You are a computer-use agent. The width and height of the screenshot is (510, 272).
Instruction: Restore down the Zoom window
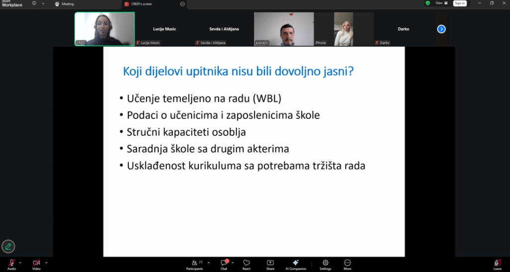pyautogui.click(x=492, y=3)
